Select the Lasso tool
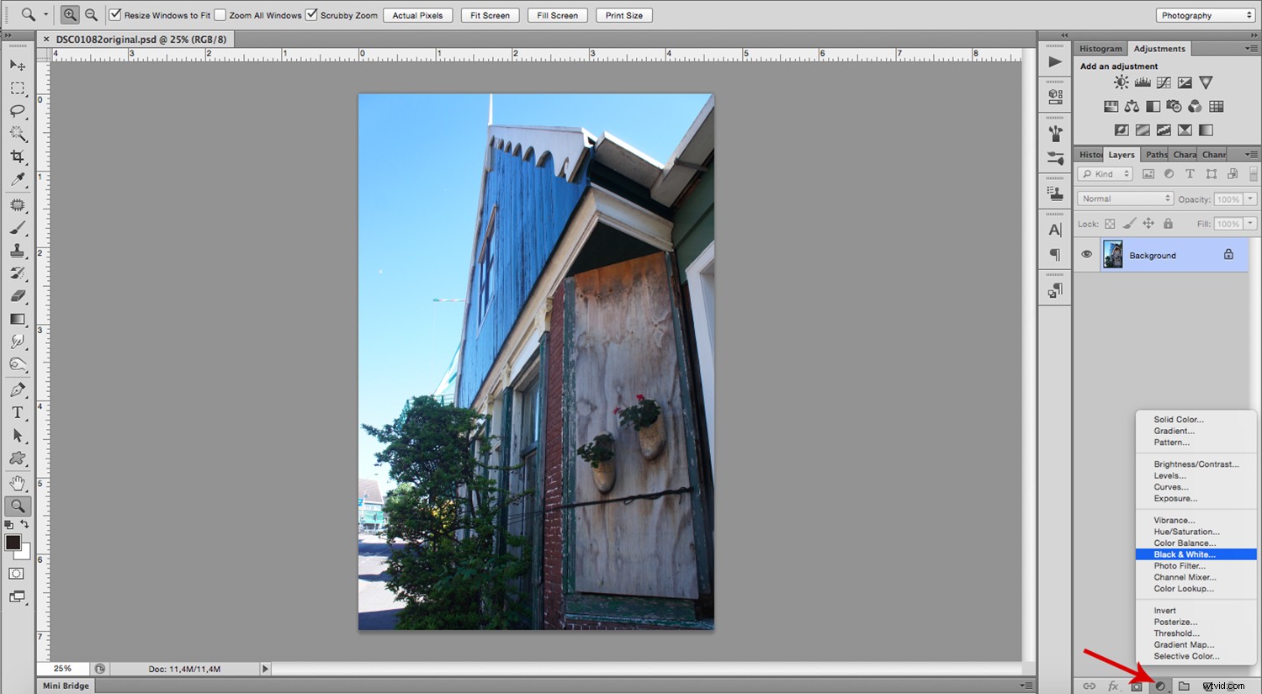The height and width of the screenshot is (694, 1262). [17, 110]
